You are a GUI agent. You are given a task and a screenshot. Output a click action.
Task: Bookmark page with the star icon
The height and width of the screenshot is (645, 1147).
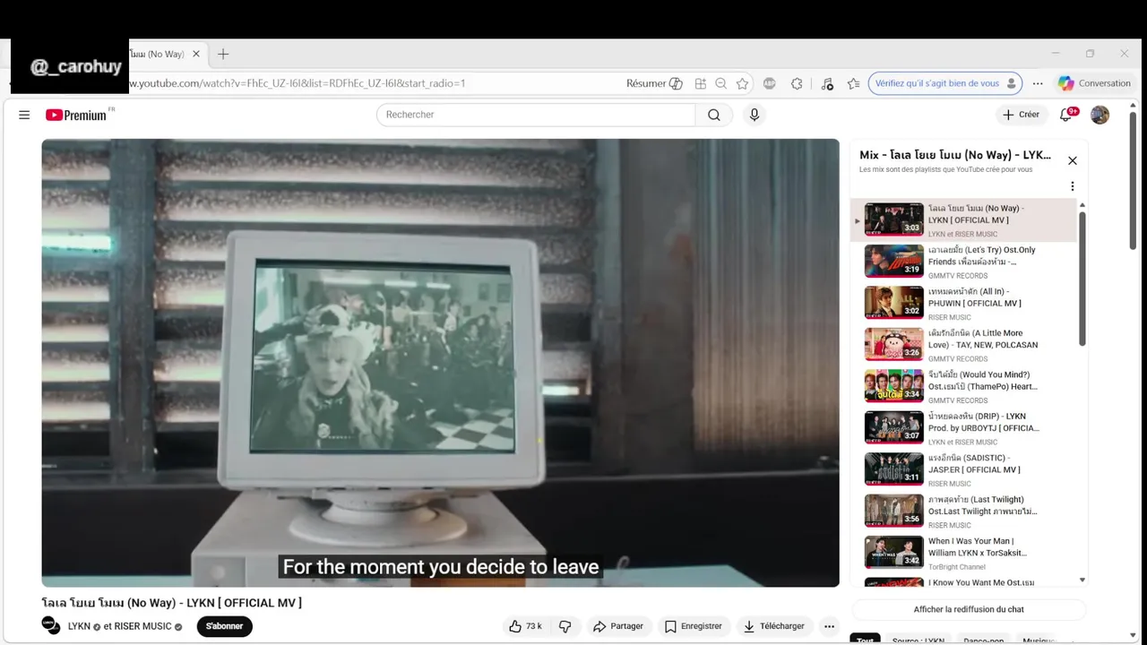[x=742, y=83]
